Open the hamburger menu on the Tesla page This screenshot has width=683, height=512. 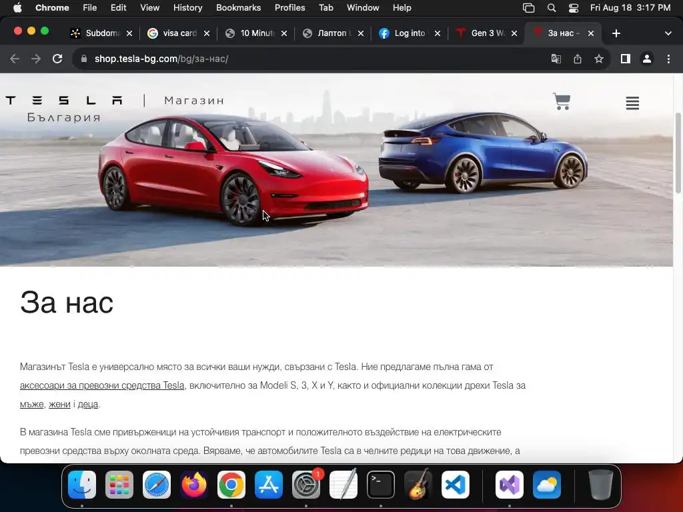pos(632,103)
